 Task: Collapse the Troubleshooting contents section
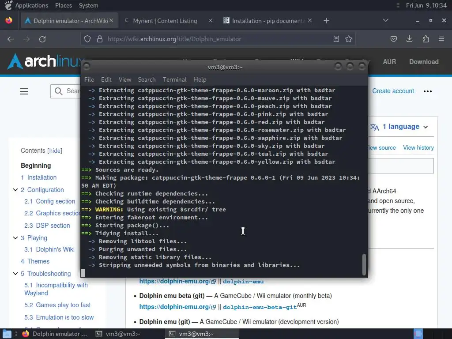click(x=15, y=274)
